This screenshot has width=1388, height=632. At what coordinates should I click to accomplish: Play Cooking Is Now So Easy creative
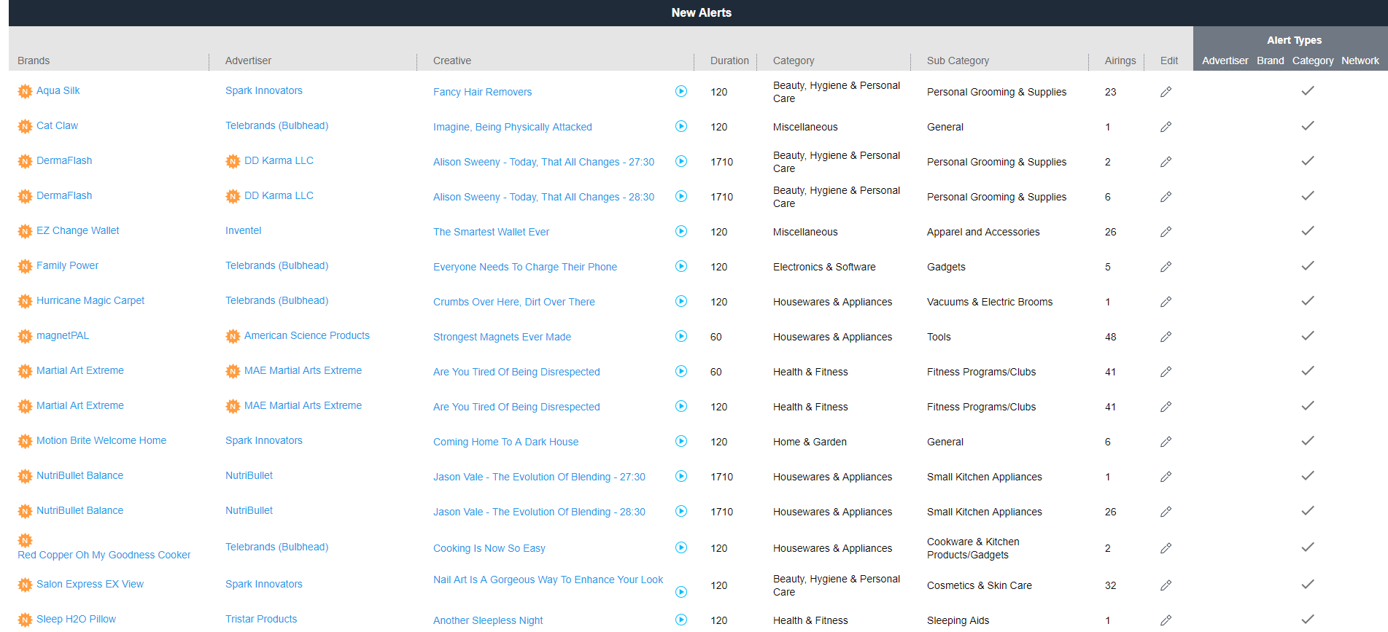(681, 547)
